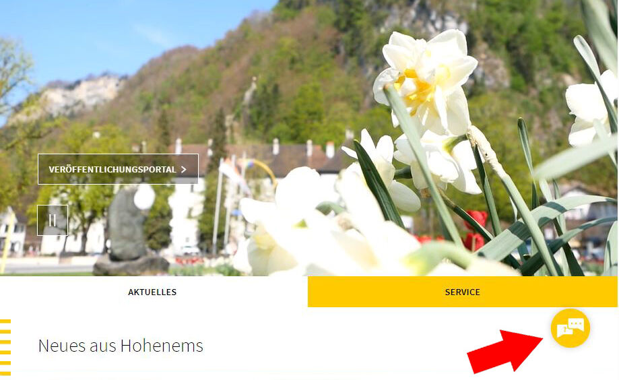Click the partially visible daffodil at the right edge

pos(591,106)
